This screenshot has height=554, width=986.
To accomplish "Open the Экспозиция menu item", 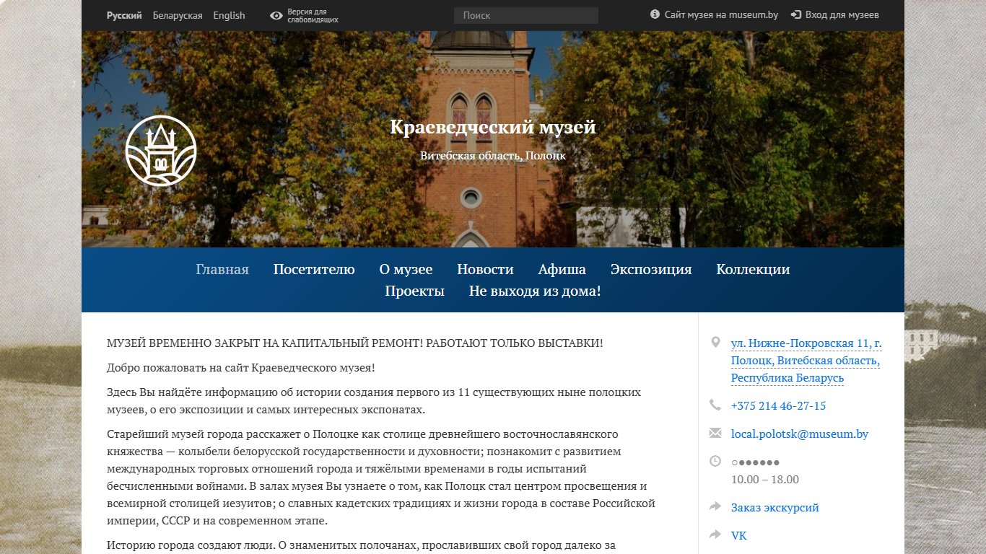I will pos(651,269).
